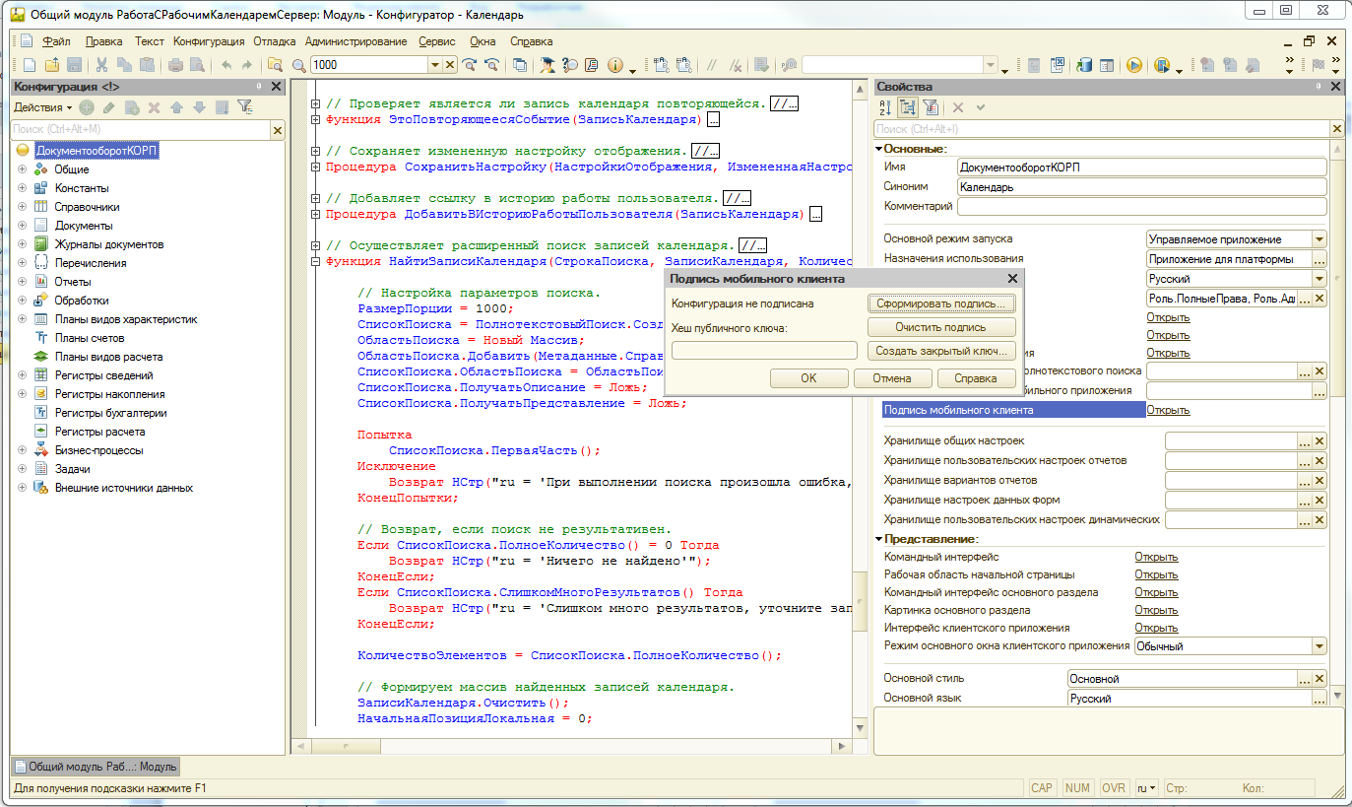1352x807 pixels.
Task: Toggle alphabetical sorting in Свойства panel
Action: [x=884, y=107]
